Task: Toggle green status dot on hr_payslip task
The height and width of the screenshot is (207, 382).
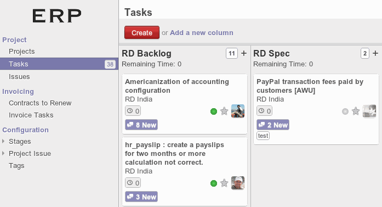Action: click(214, 183)
